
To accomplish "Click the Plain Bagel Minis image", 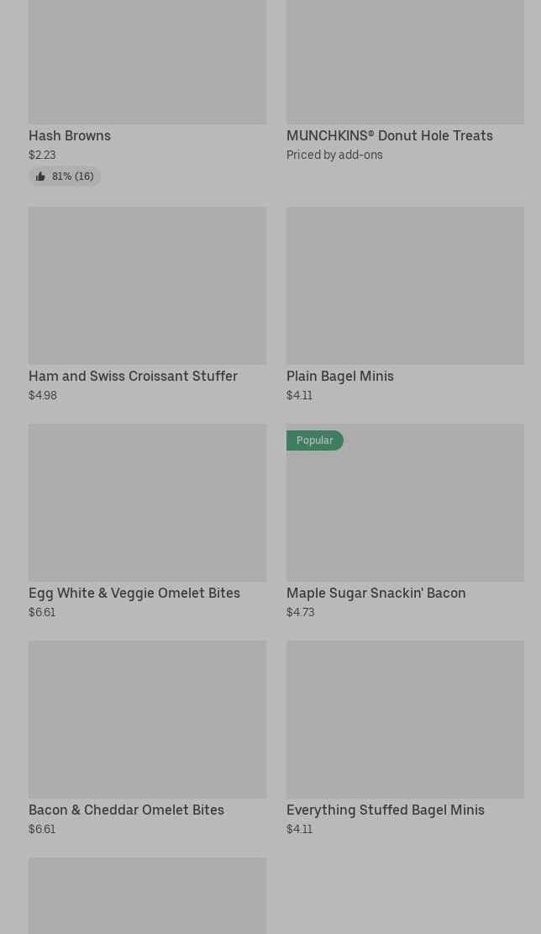I will coord(405,285).
